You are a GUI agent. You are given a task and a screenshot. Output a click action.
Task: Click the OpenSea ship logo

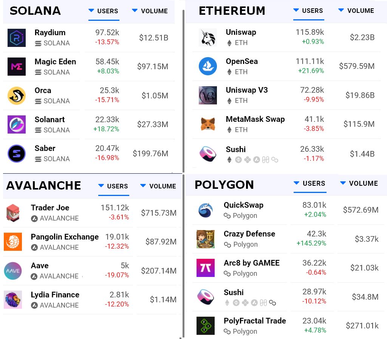207,66
